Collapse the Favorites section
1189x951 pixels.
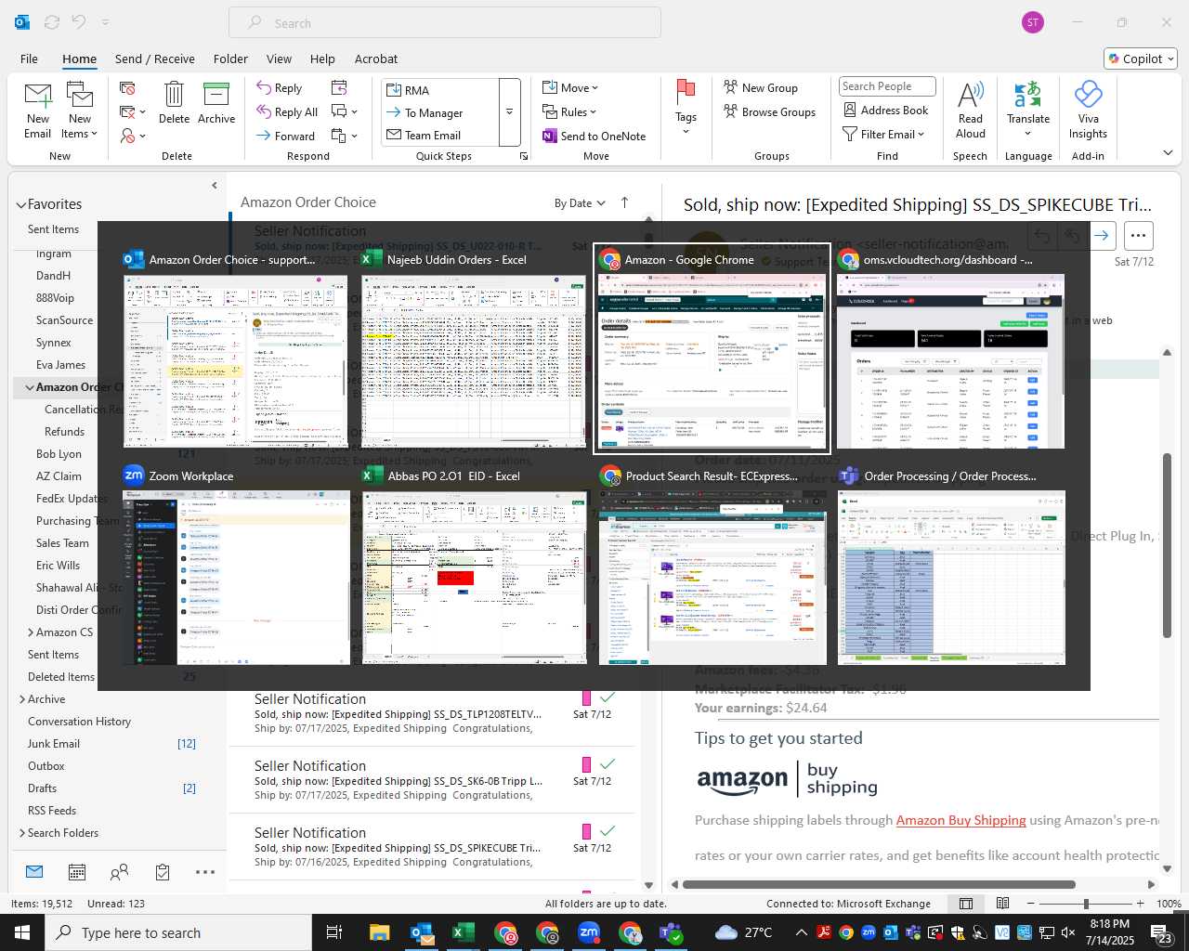click(20, 204)
